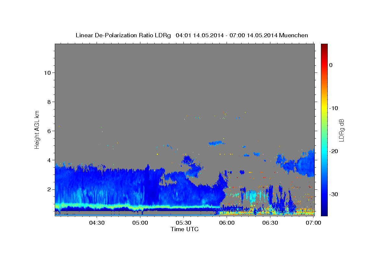Screen dimensions: 389x259
Task: Pick the dark red top of colorbar
Action: point(324,46)
